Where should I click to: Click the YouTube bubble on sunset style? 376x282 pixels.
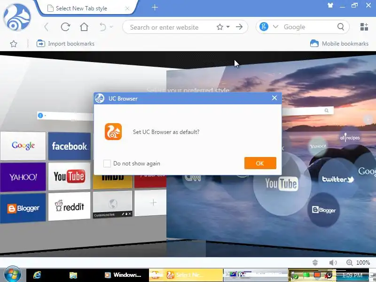pyautogui.click(x=282, y=184)
